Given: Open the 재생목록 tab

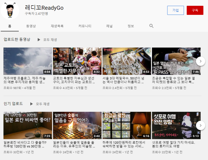Looking at the screenshot, I should [x=57, y=26].
